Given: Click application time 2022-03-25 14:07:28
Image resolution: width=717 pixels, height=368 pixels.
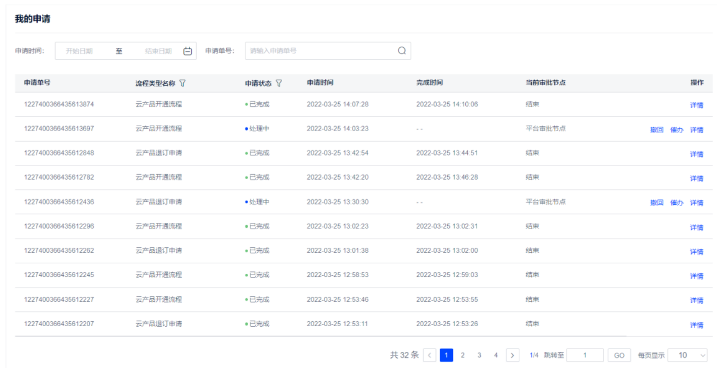Looking at the screenshot, I should [338, 104].
